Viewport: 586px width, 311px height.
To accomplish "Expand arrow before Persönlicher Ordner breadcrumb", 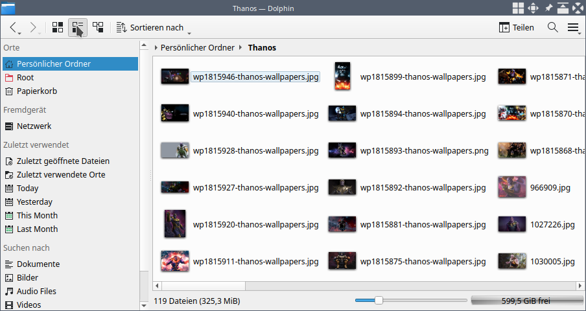I will [x=156, y=48].
